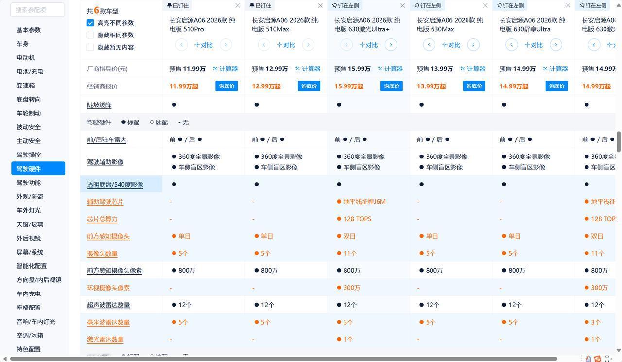Select 空调/冰箱 in the sidebar

click(x=30, y=336)
